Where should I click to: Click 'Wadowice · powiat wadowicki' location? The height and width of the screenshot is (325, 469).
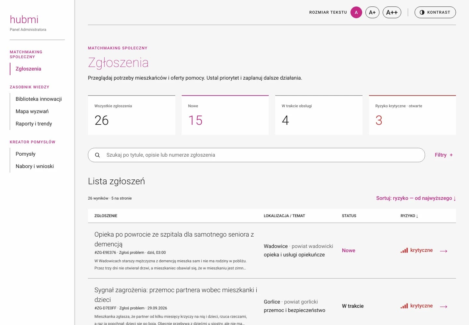click(298, 246)
